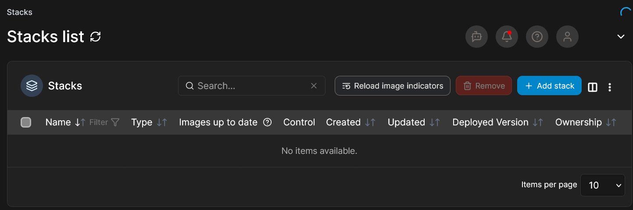Expand header chevron at top right
Viewport: 633px width, 210px height.
[621, 36]
